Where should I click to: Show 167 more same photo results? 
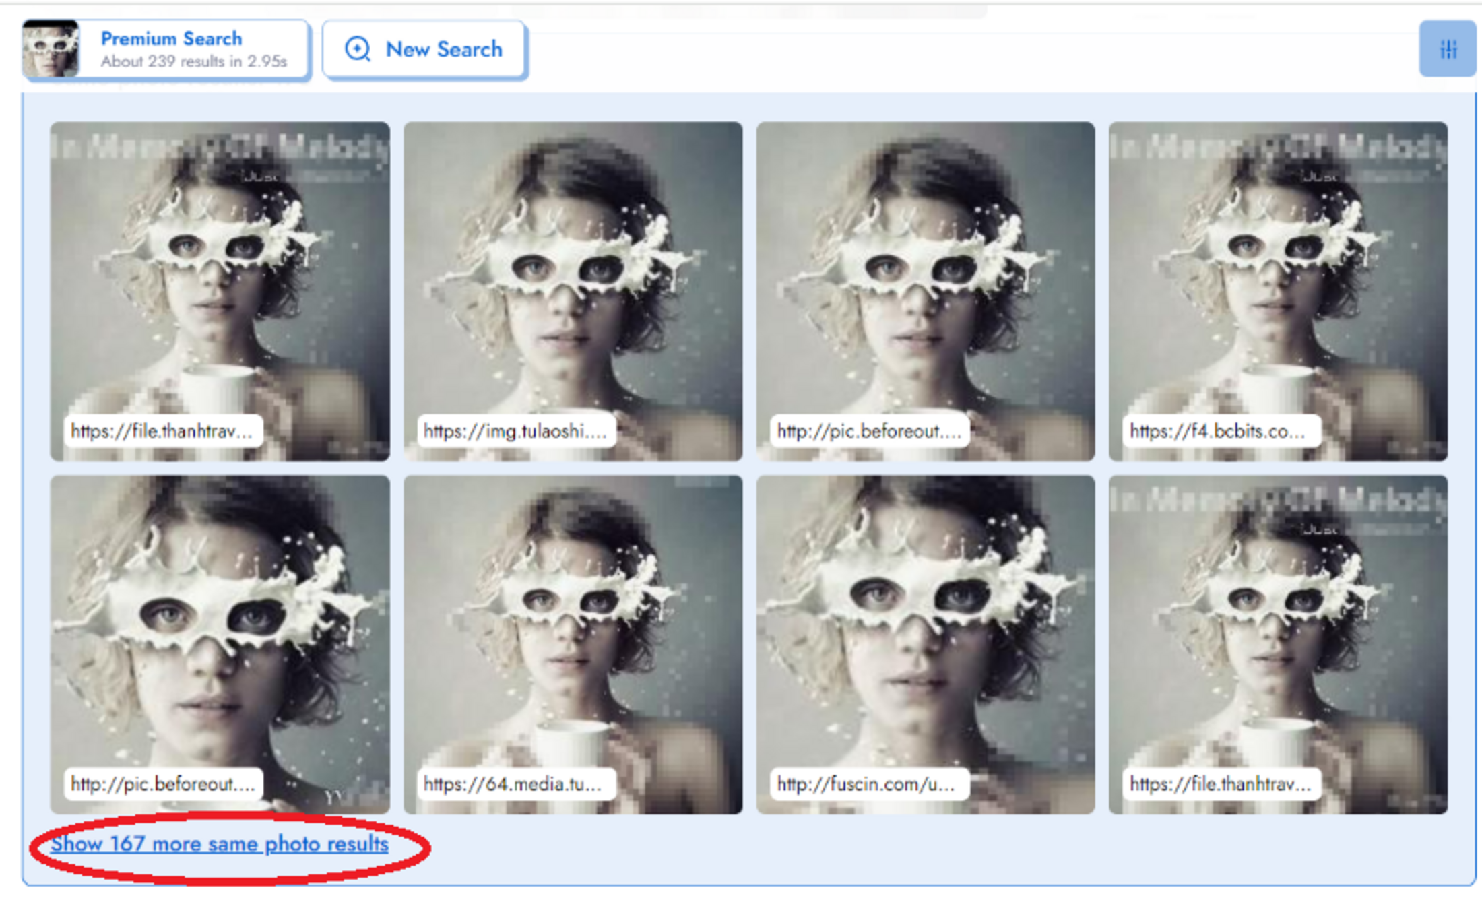(220, 844)
